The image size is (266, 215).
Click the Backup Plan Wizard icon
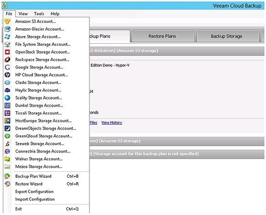pos(7,176)
